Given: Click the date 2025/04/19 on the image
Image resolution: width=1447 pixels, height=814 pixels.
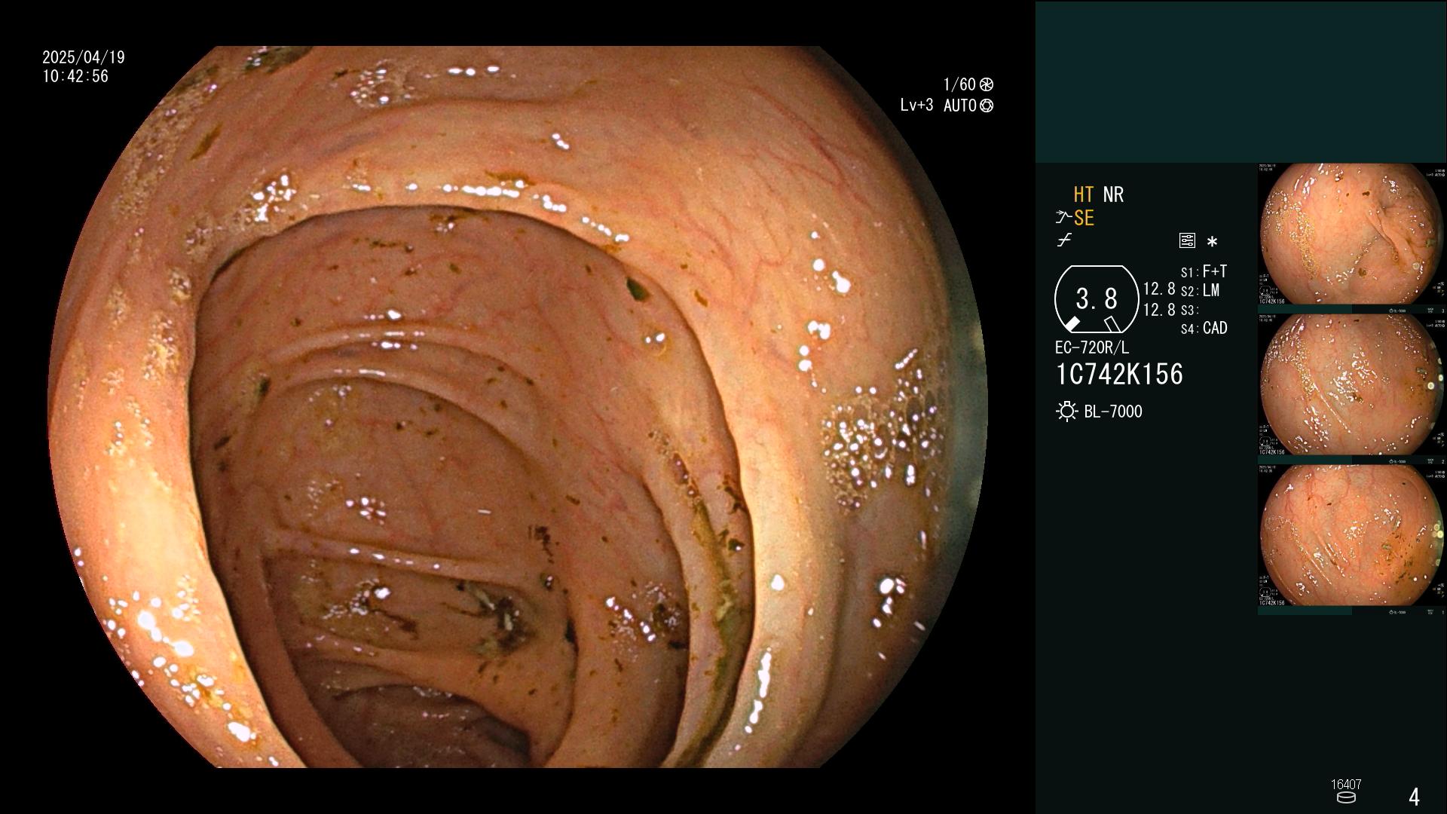Looking at the screenshot, I should 84,57.
